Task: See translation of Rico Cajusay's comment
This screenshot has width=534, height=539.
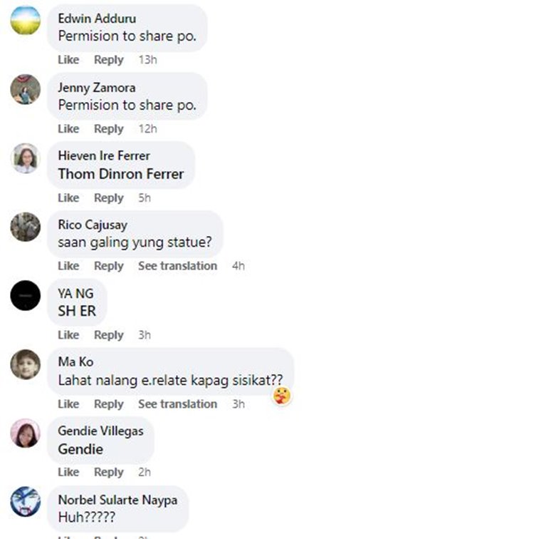Action: click(177, 266)
